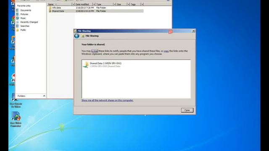Open Documents in Favorite Links
This screenshot has height=151, width=269.
click(26, 10)
